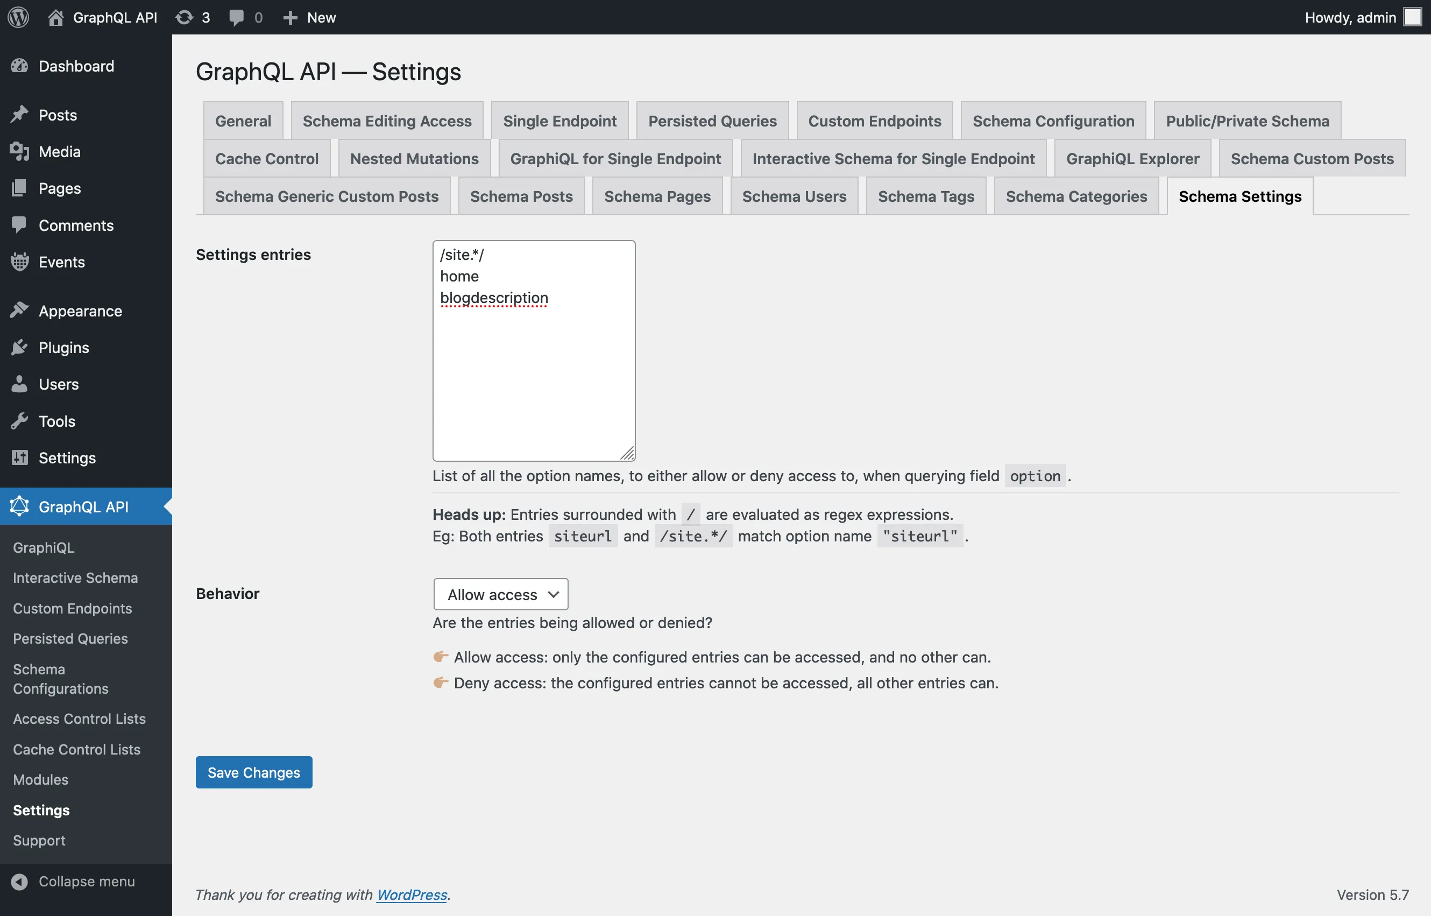Open the Public/Private Schema tab

pyautogui.click(x=1248, y=121)
